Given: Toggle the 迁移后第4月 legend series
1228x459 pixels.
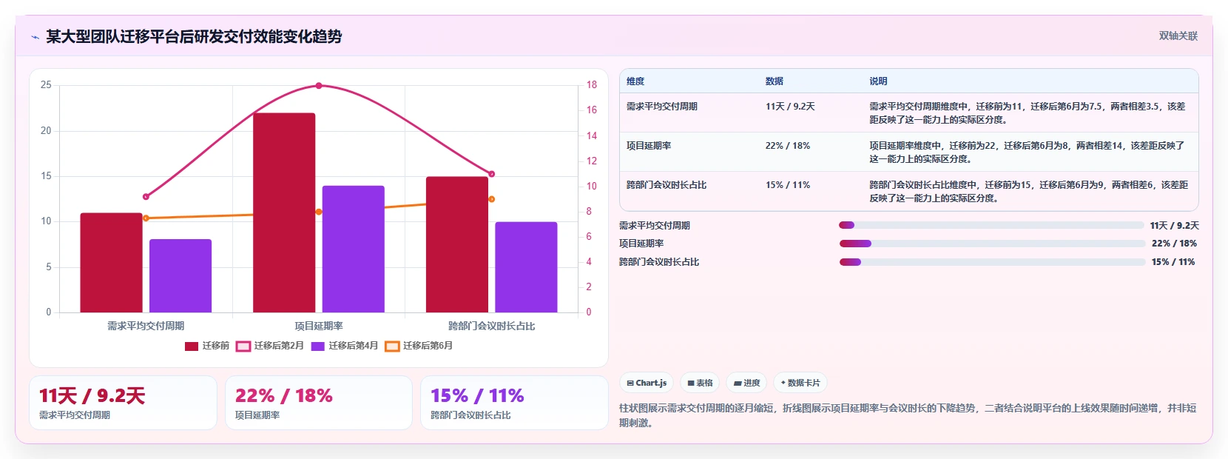Looking at the screenshot, I should click(x=345, y=346).
